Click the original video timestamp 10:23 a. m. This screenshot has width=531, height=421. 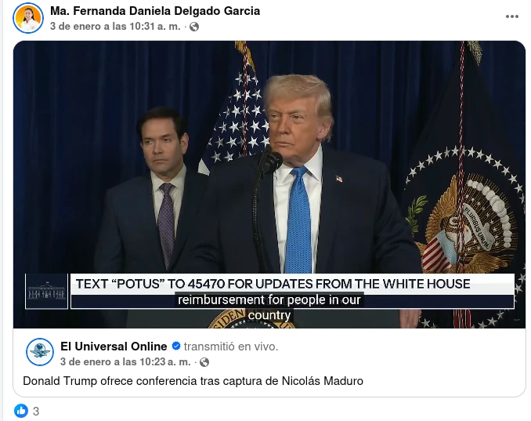(x=125, y=362)
